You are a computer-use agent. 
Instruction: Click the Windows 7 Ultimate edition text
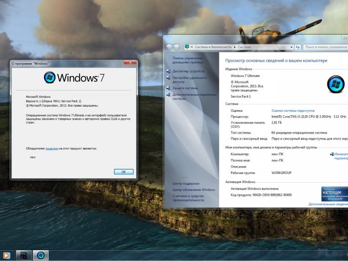click(x=245, y=76)
